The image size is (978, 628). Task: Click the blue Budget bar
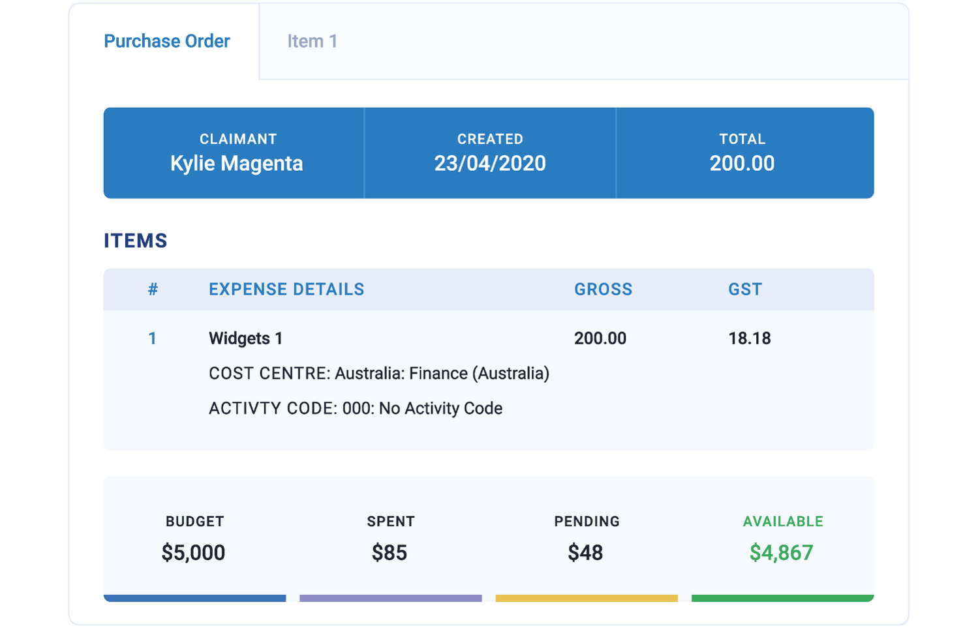coord(195,598)
